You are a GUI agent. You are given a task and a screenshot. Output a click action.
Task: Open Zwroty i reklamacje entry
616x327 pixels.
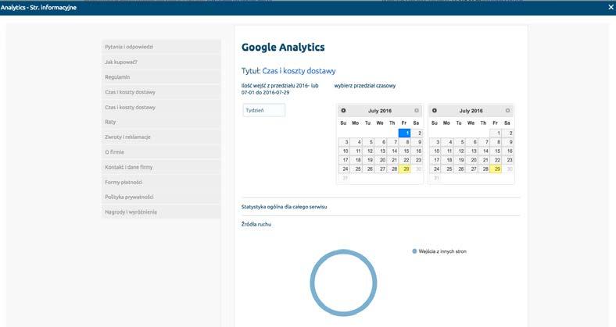click(x=161, y=137)
